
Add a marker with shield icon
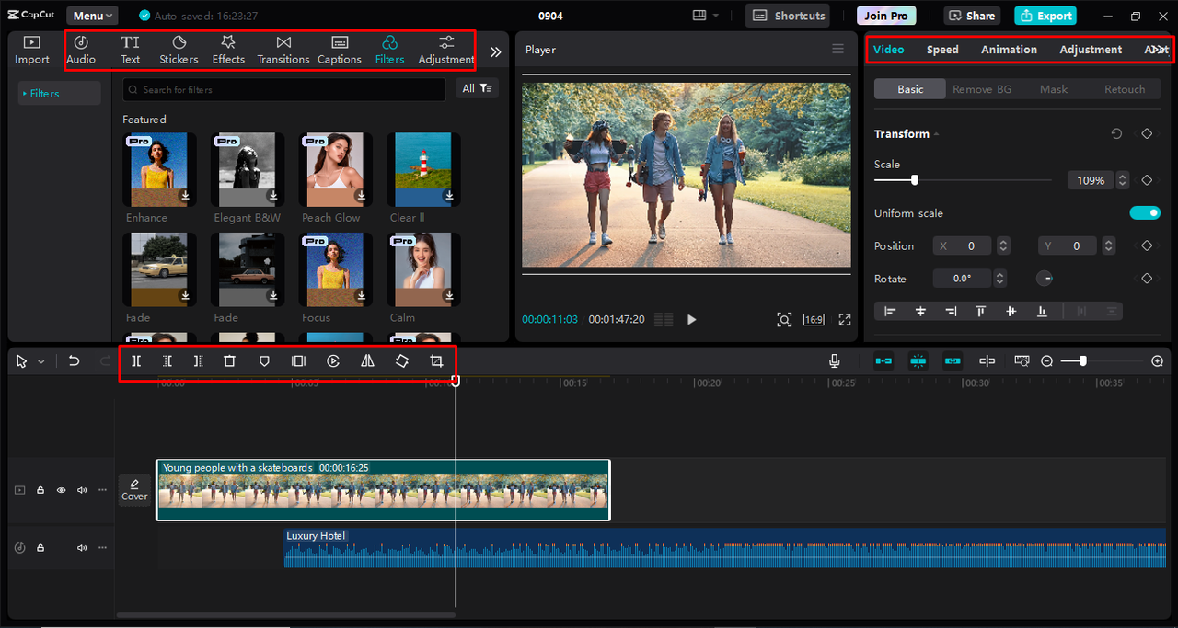pos(264,361)
